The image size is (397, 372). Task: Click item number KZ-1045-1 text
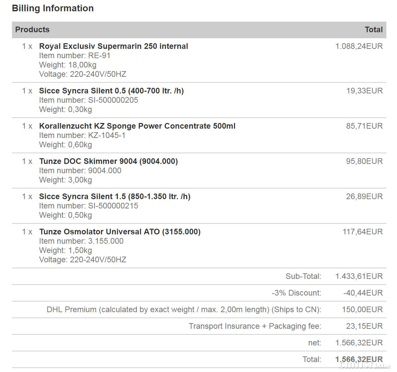point(82,135)
